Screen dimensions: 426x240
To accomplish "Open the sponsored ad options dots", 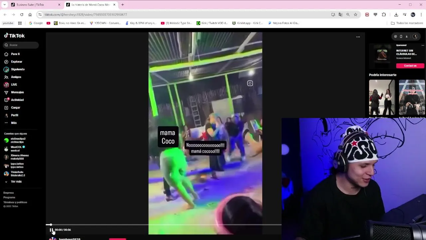I will (x=423, y=45).
